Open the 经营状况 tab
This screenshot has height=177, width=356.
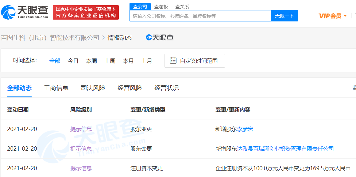click(167, 88)
